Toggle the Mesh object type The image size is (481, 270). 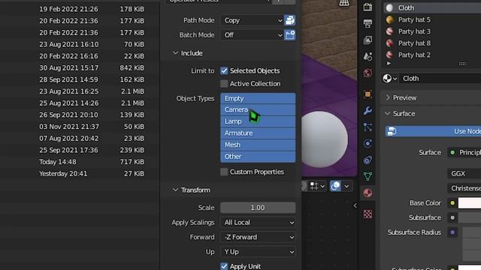(x=258, y=145)
